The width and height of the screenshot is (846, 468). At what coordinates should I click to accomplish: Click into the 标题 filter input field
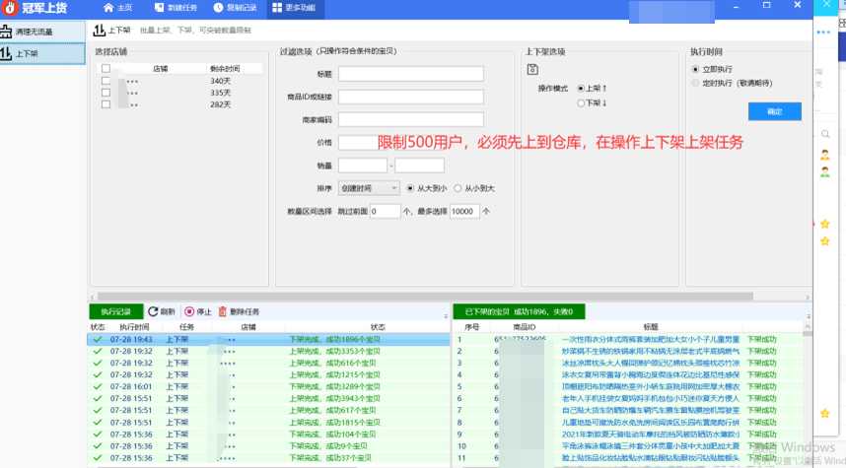(x=409, y=74)
